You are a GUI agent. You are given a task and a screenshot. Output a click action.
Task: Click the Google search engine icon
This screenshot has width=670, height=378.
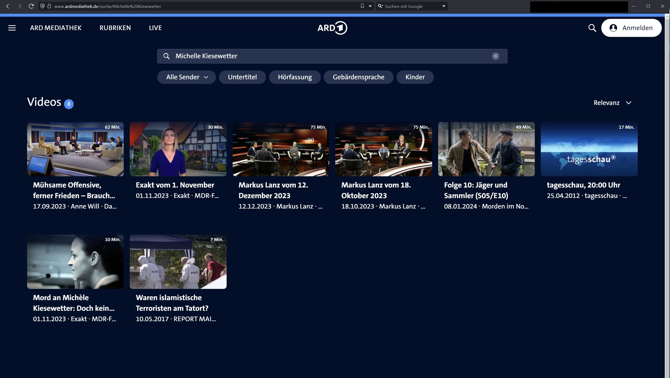[380, 6]
